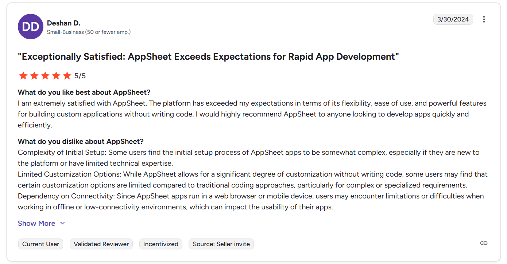The width and height of the screenshot is (507, 264).
Task: Select the Validated Reviewer tag
Action: click(x=101, y=244)
